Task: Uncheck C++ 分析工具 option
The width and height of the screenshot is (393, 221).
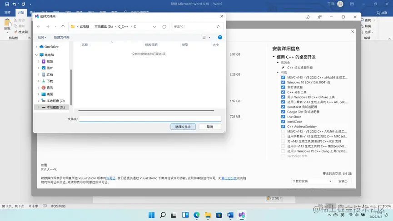Action: coord(283,92)
